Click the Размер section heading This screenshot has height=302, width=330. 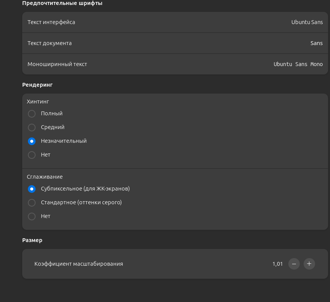32,240
